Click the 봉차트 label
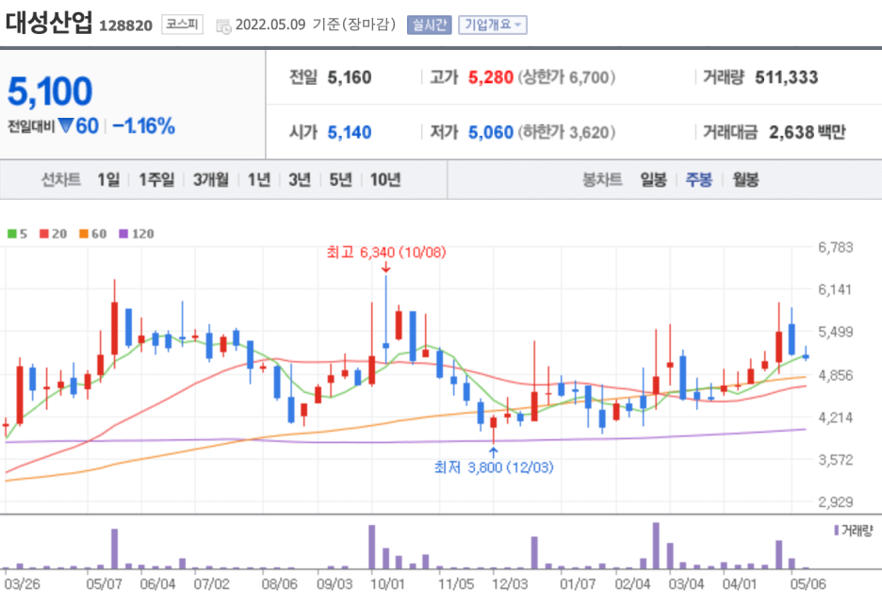Image resolution: width=882 pixels, height=607 pixels. point(602,180)
